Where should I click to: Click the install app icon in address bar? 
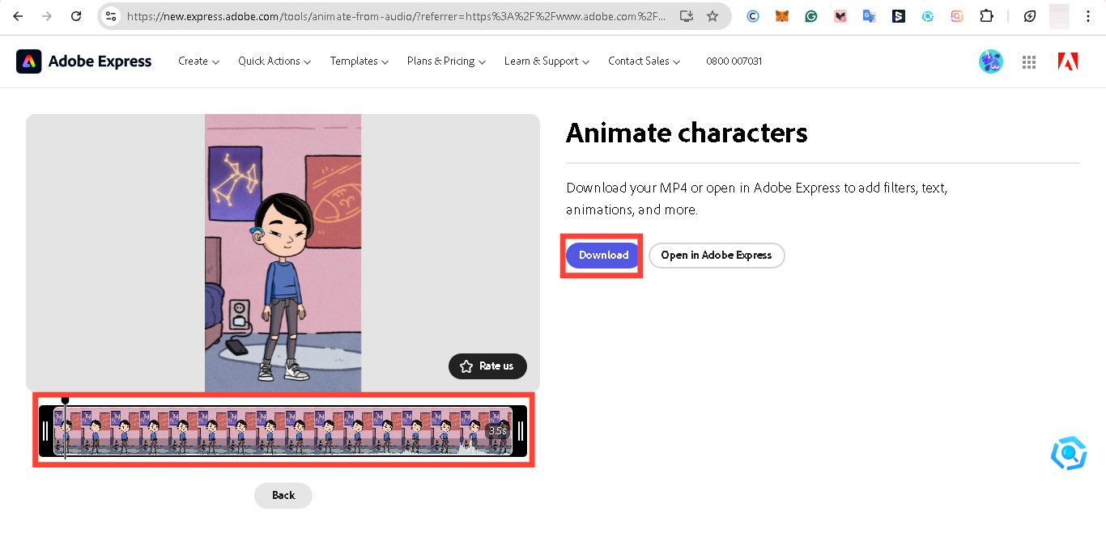pyautogui.click(x=687, y=16)
